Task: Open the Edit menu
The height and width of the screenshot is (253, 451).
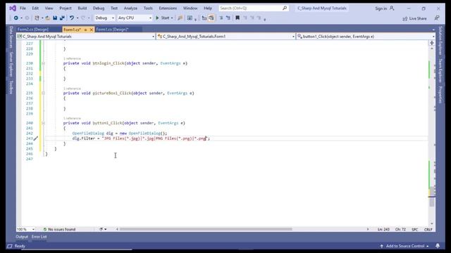Action: click(35, 8)
